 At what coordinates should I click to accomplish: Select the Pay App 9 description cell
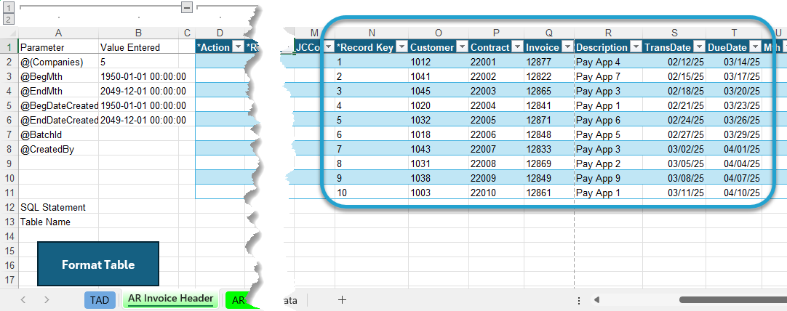click(608, 178)
